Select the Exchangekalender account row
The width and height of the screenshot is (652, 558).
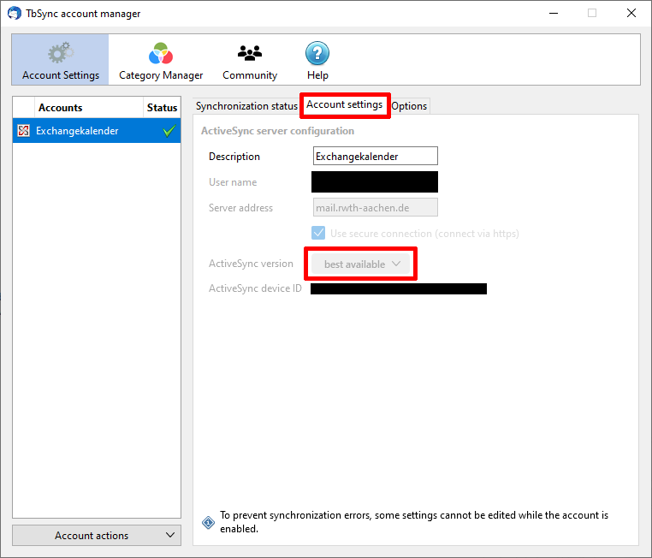coord(97,131)
